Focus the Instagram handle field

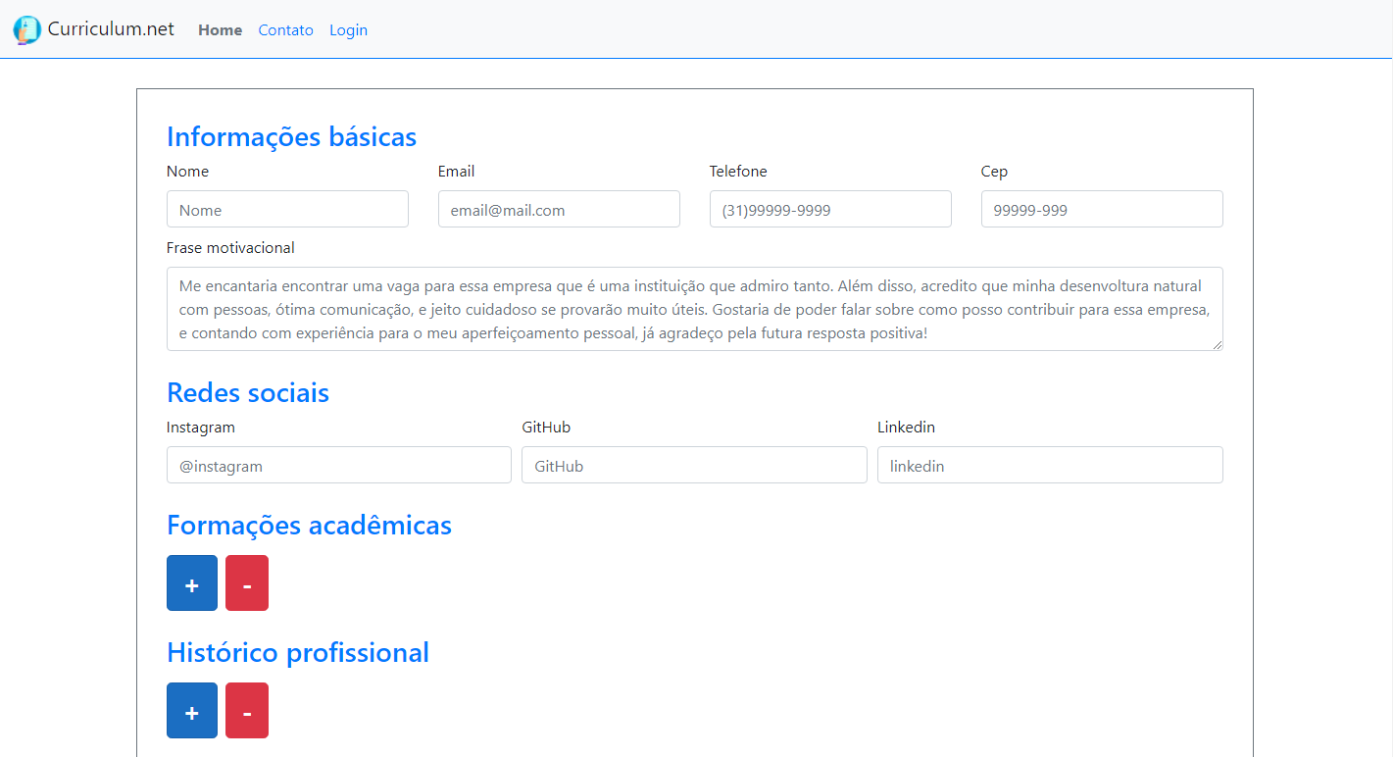pos(338,465)
